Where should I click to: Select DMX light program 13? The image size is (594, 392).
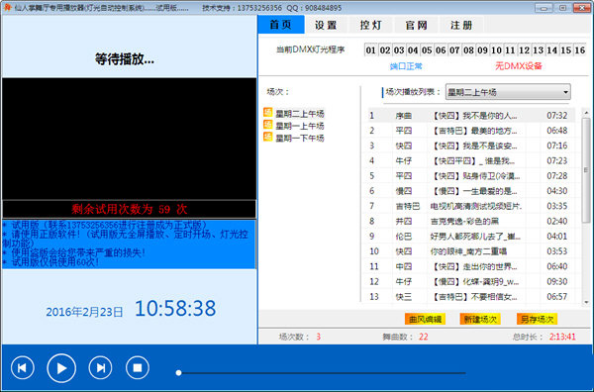click(539, 50)
